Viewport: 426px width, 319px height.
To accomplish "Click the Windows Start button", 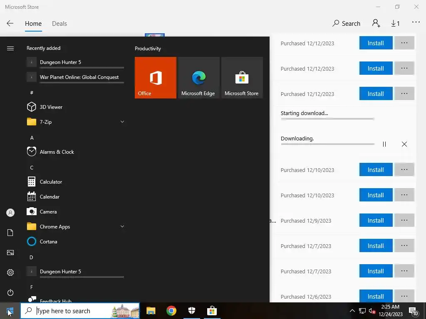I will click(10, 311).
